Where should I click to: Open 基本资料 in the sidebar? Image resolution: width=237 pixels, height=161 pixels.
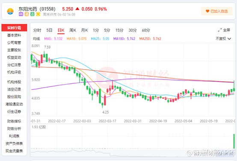[14, 35]
